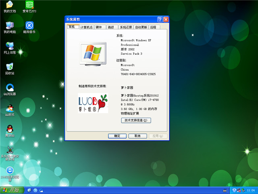
Task: Open the 自动更新 tab
Action: (141, 27)
